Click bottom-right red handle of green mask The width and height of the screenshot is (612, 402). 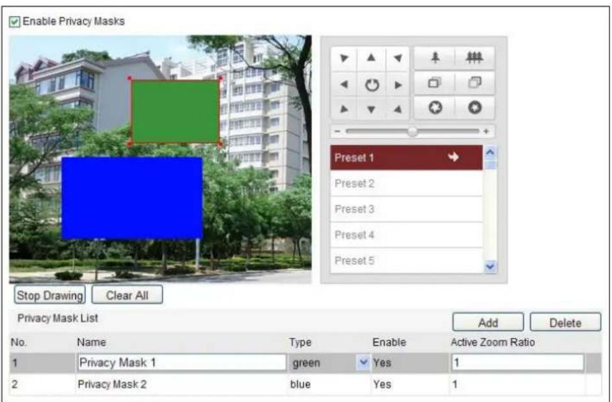220,145
